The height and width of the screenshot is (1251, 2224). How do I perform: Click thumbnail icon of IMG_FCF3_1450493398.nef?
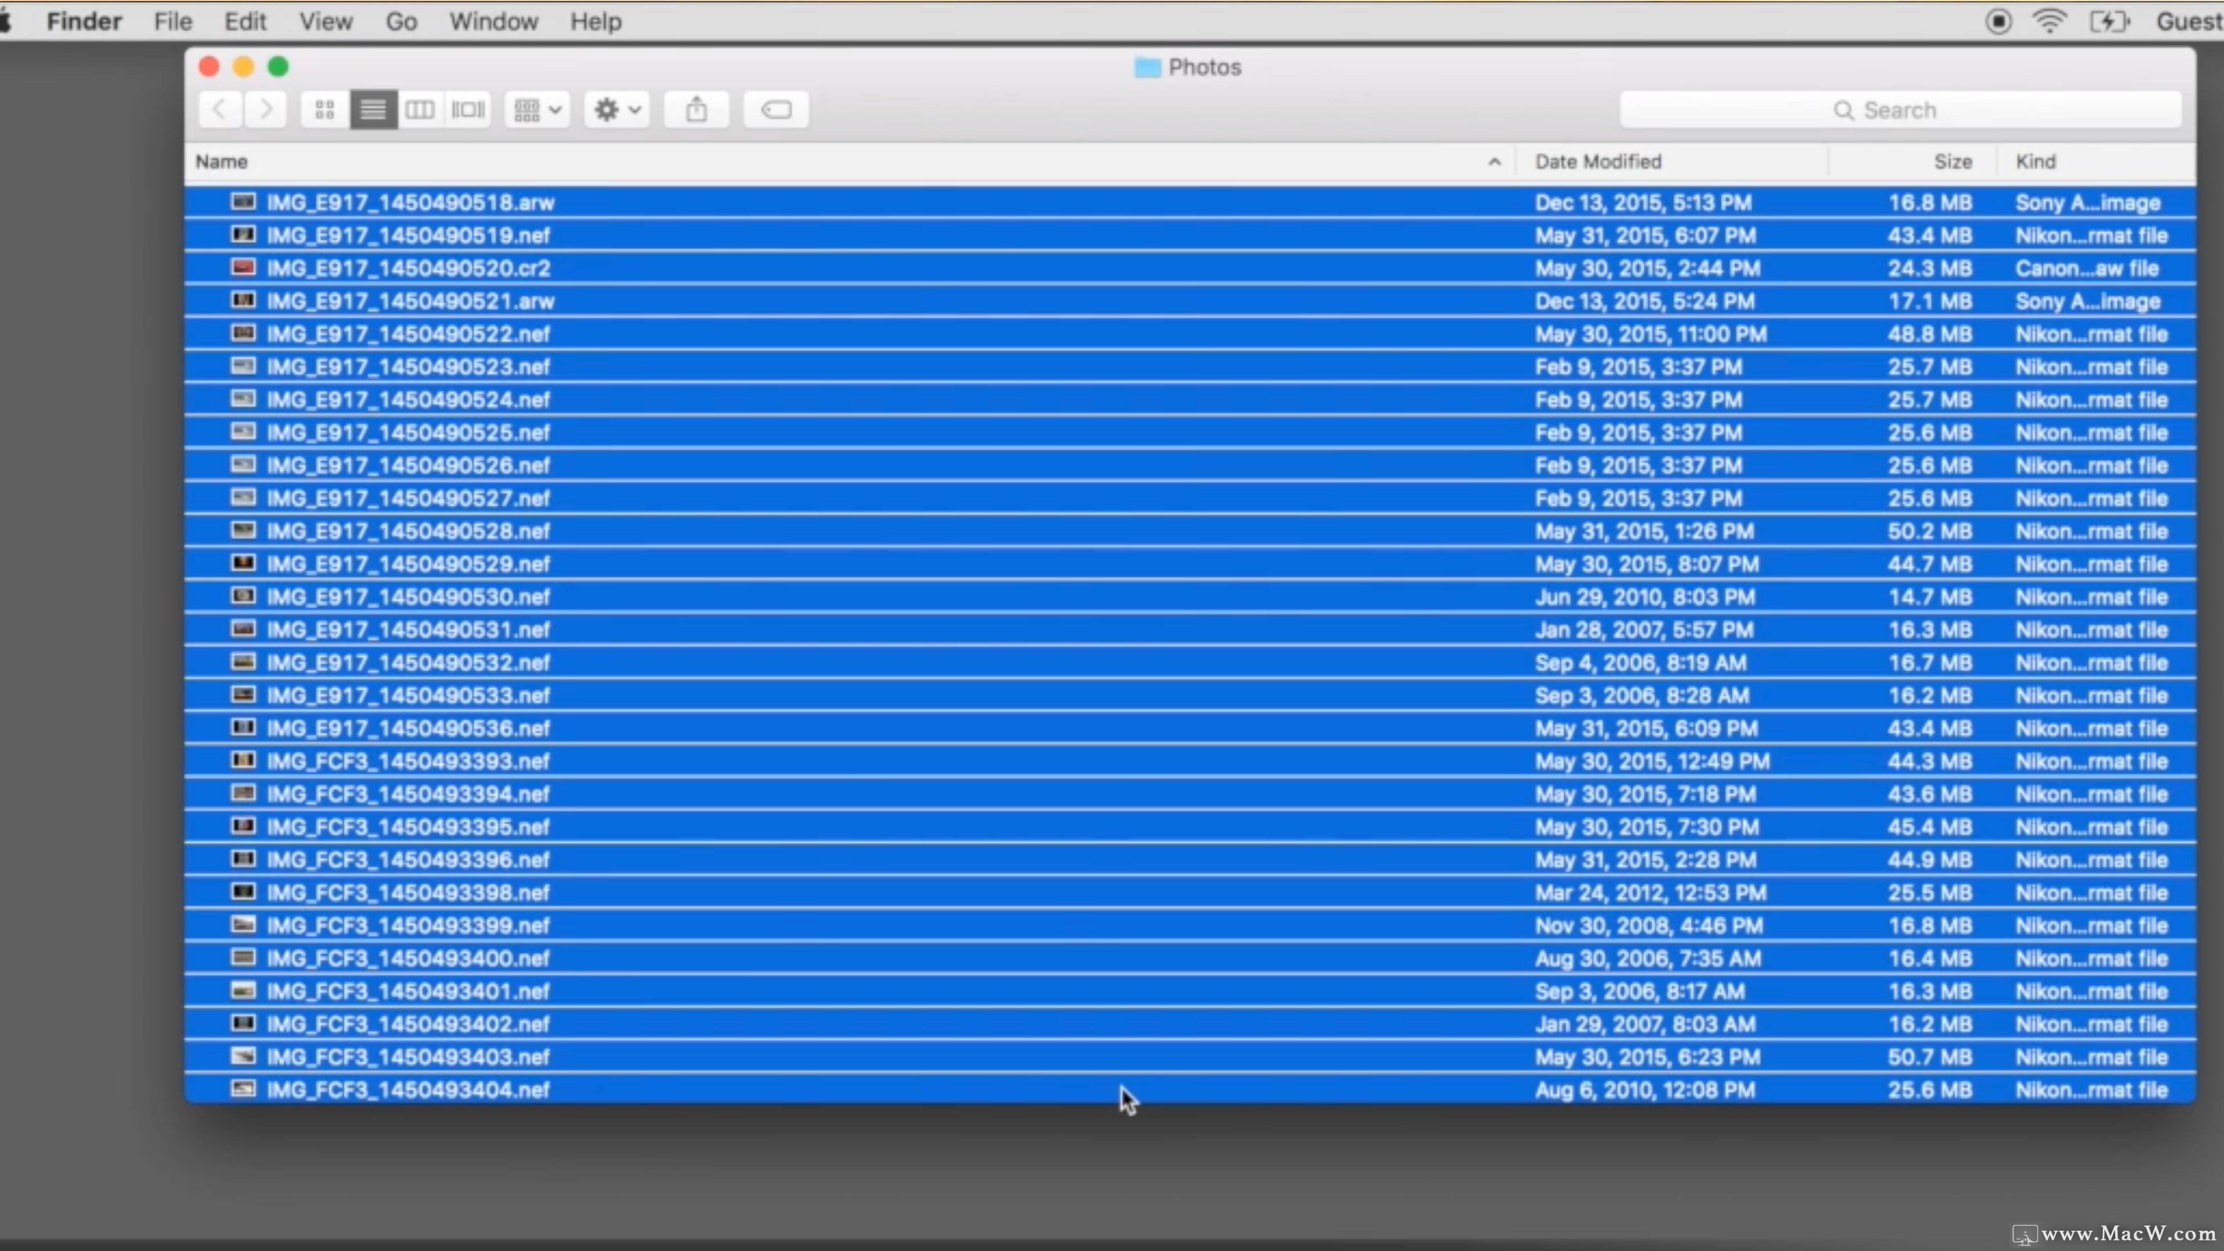click(243, 891)
